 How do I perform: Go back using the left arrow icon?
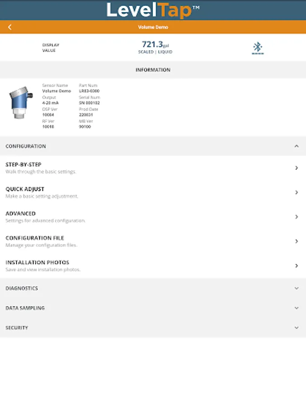pos(10,27)
